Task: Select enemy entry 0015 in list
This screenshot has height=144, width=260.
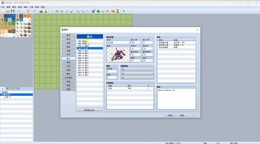Action: tap(90, 75)
